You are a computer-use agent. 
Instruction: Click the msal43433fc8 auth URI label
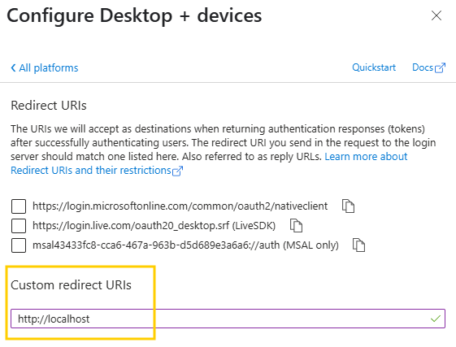pyautogui.click(x=185, y=245)
